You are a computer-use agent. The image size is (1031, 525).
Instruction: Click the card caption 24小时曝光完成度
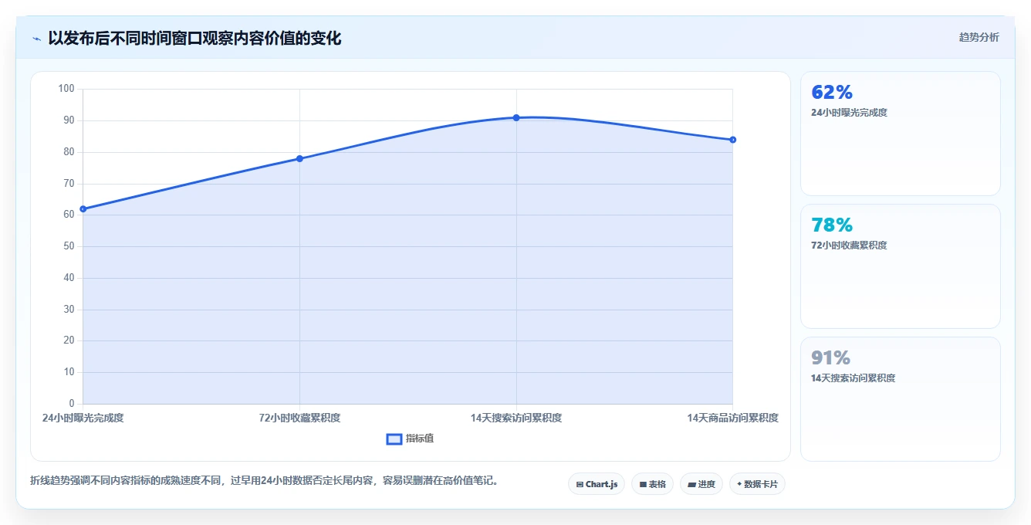coord(849,113)
